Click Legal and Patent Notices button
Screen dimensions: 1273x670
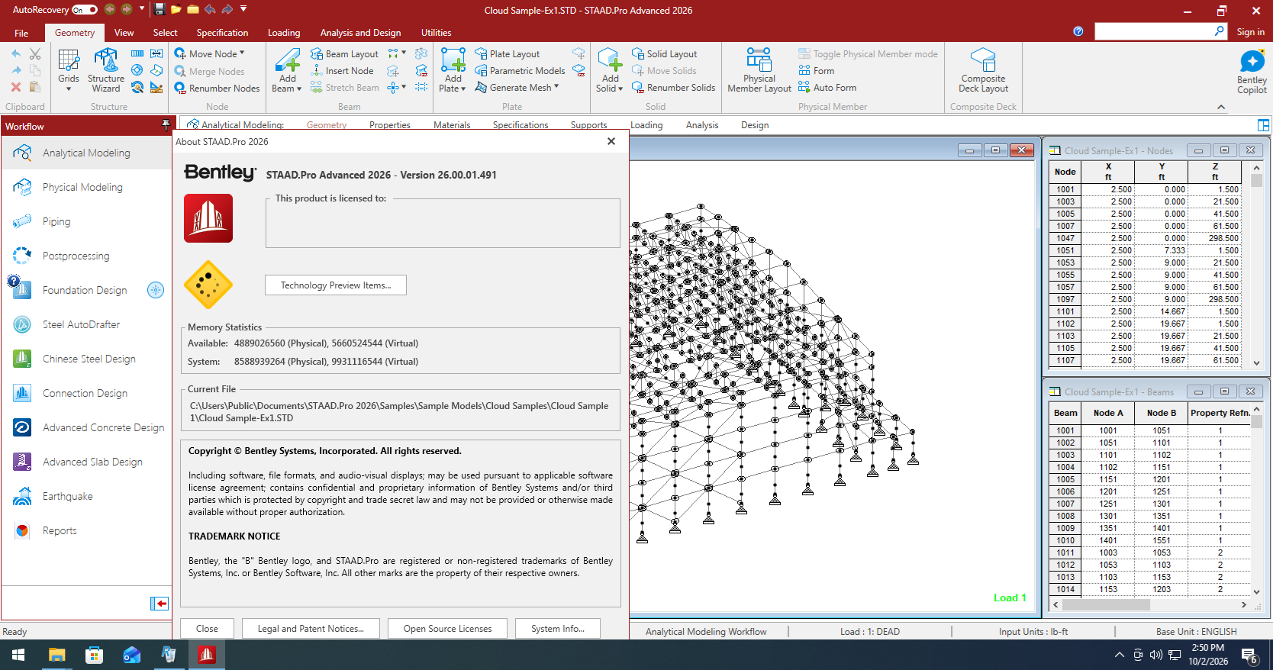coord(311,629)
